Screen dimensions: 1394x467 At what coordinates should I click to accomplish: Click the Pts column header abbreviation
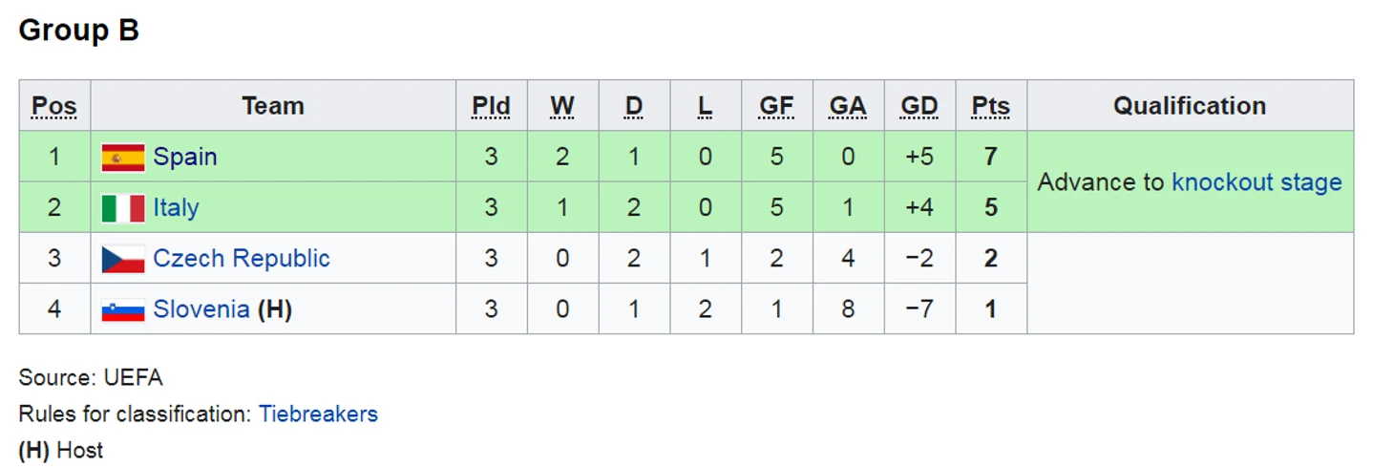pos(990,106)
